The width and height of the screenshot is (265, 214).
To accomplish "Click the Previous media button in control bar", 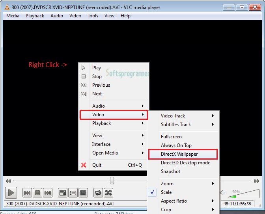I will (27, 193).
